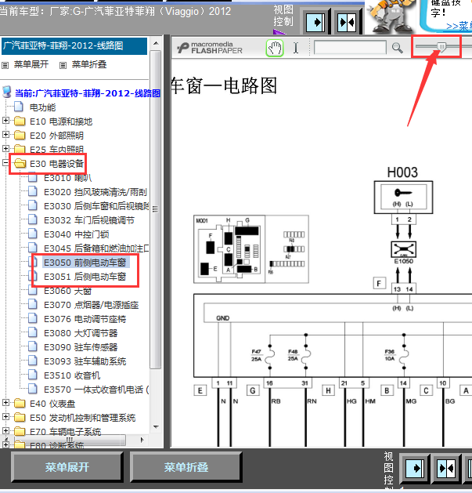The height and width of the screenshot is (493, 472).
Task: Select the text selection cursor tool
Action: [296, 48]
